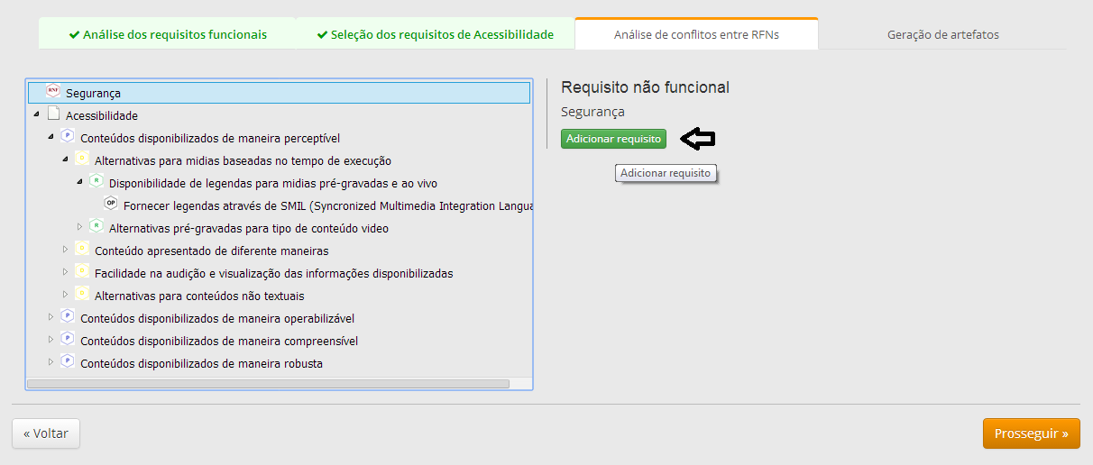1093x465 pixels.
Task: Expand 'Facilidade na audição e visualização' node
Action: click(x=65, y=272)
